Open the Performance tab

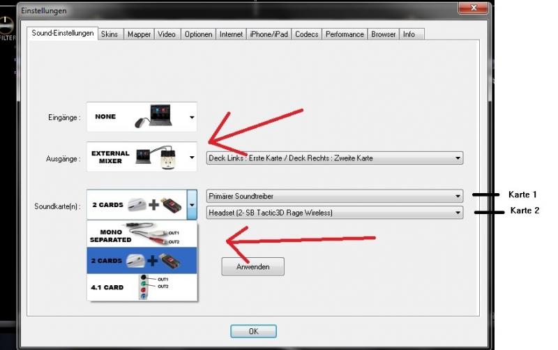tap(345, 34)
